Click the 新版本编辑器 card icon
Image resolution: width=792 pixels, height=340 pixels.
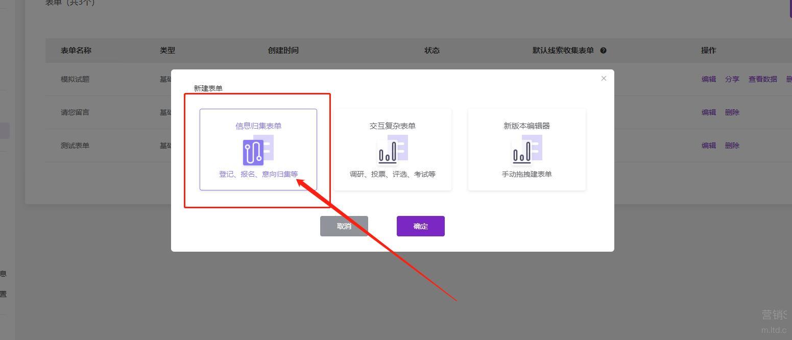[526, 150]
